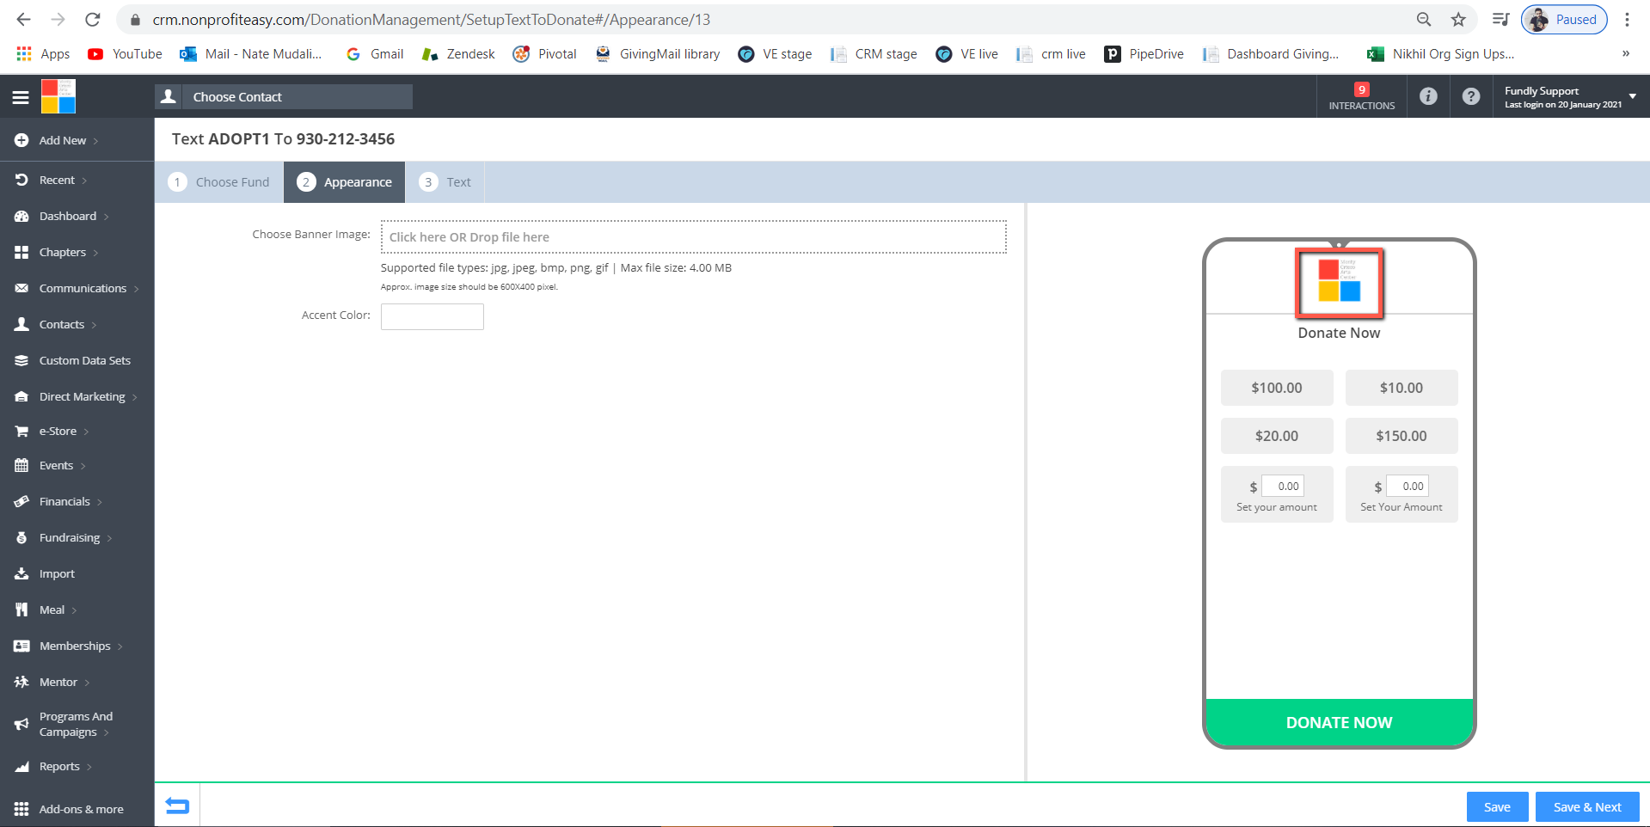Click the contact person icon
This screenshot has height=827, width=1650.
(x=169, y=96)
